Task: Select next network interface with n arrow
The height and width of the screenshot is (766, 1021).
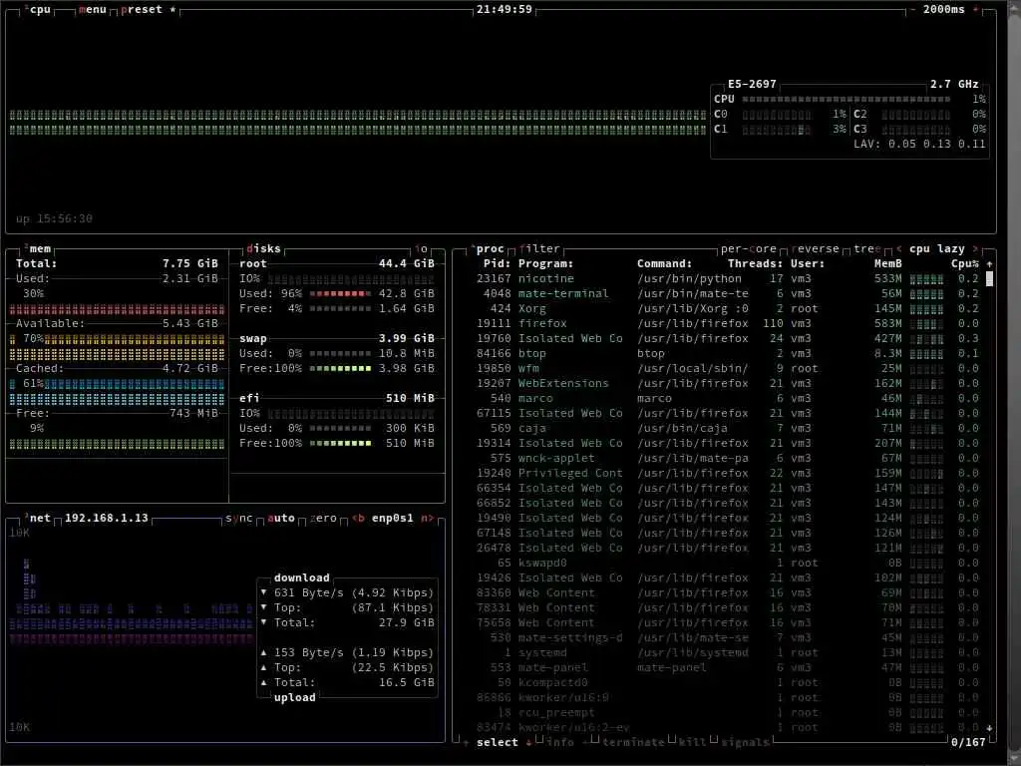Action: click(x=427, y=519)
